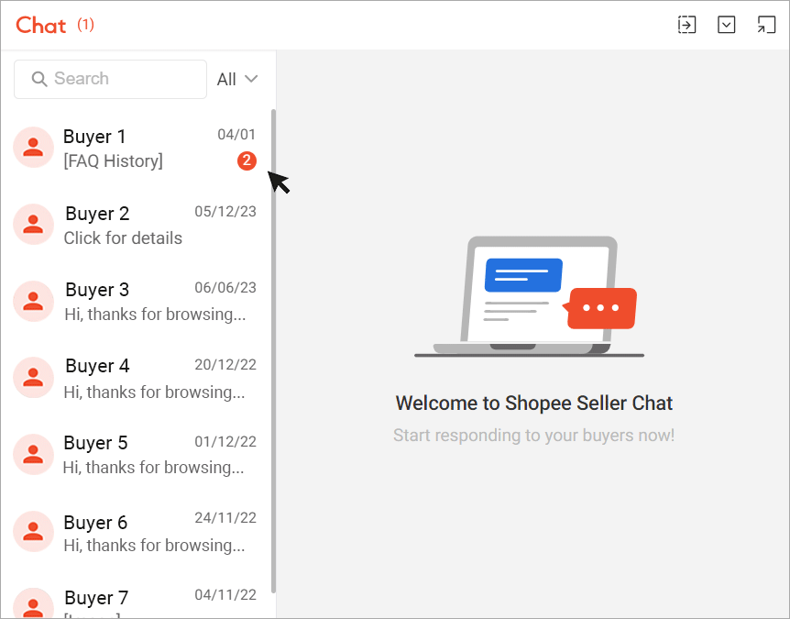
Task: Click the laptop illustration in the welcome panel
Action: tap(529, 293)
